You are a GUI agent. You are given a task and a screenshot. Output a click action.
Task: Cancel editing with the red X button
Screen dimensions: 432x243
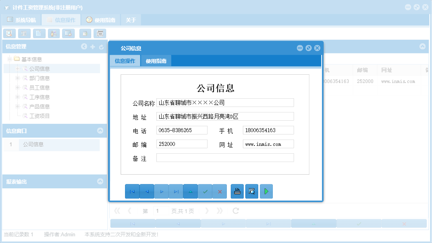pos(219,191)
